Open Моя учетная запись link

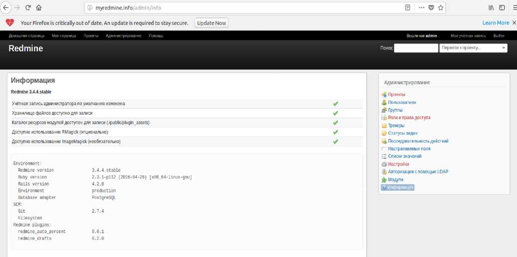pyautogui.click(x=469, y=35)
